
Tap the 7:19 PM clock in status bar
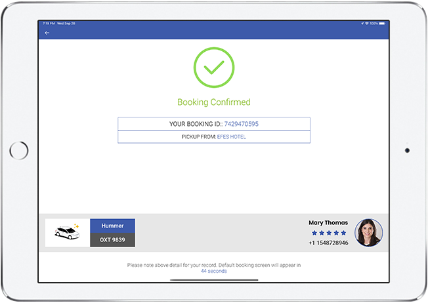click(49, 24)
